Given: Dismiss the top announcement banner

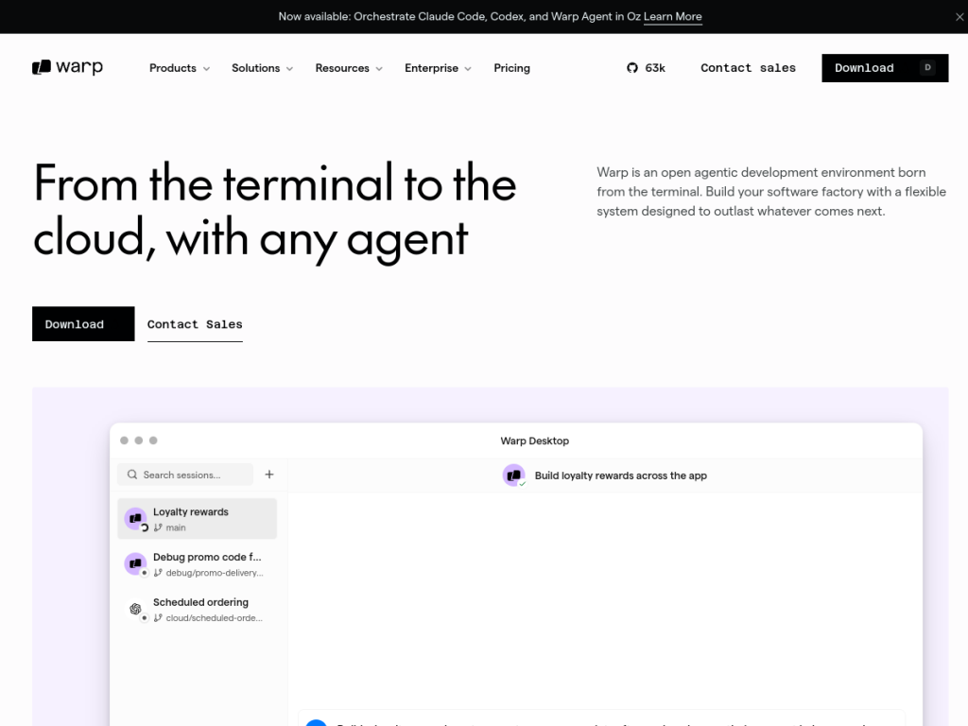Looking at the screenshot, I should [959, 17].
